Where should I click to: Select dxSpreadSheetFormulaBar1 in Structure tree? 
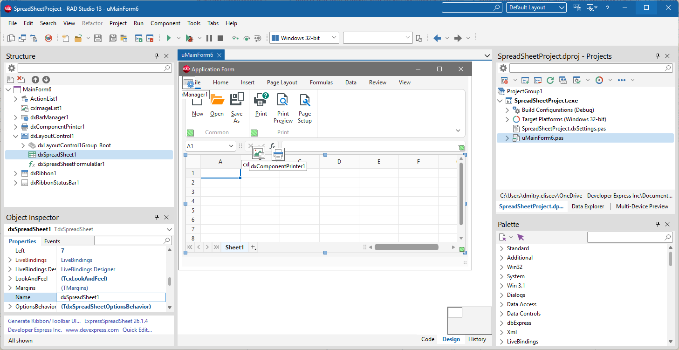pos(71,164)
